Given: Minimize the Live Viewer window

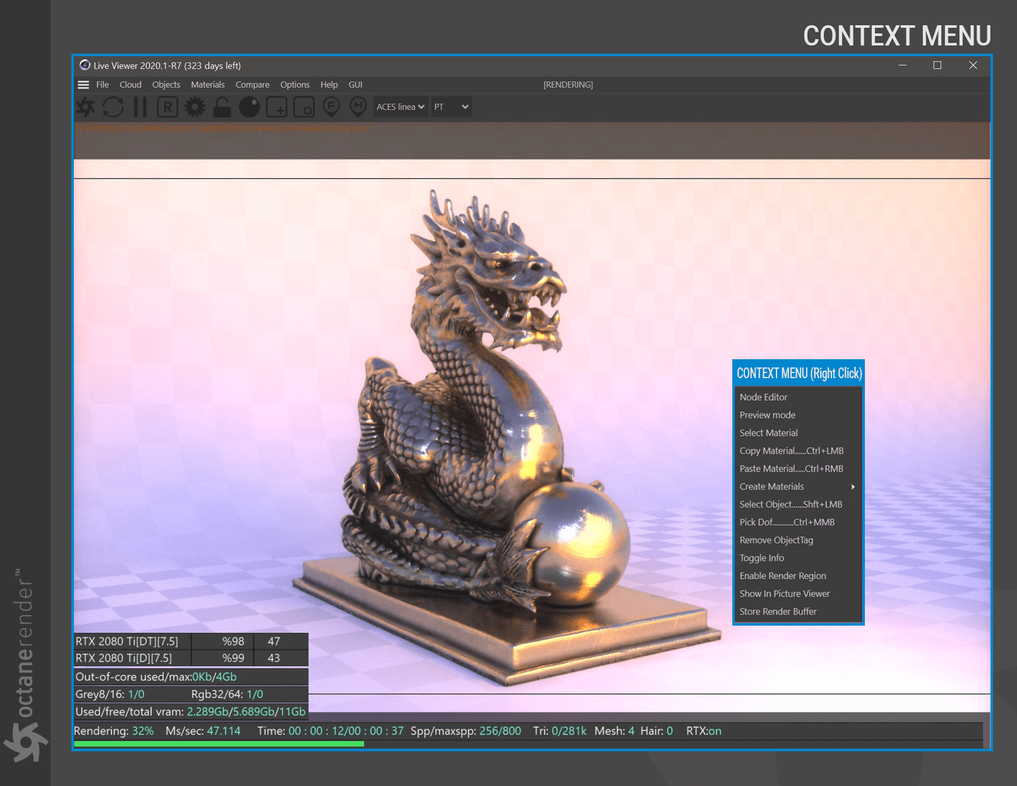Looking at the screenshot, I should tap(903, 65).
